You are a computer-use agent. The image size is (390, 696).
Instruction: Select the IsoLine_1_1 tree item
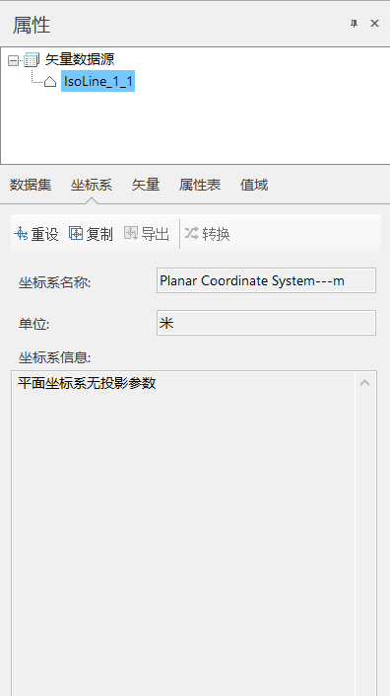click(97, 81)
